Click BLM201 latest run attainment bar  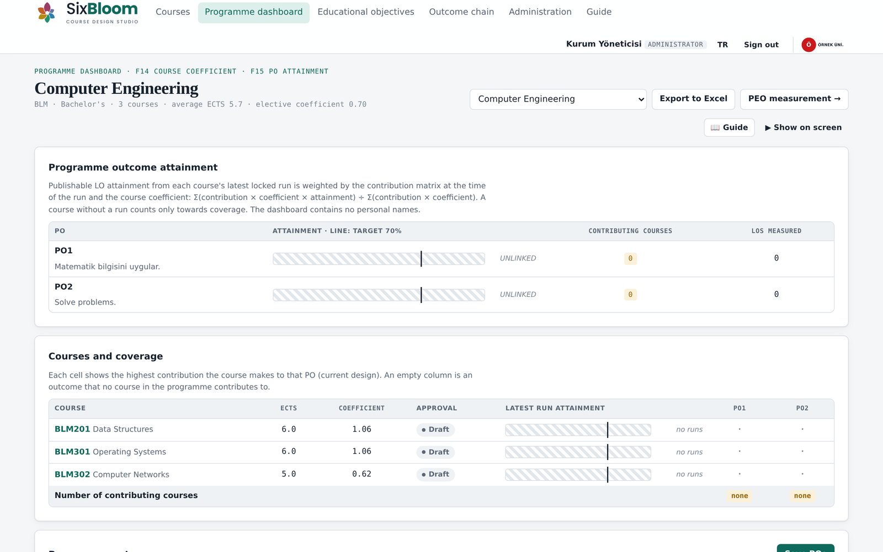click(578, 430)
